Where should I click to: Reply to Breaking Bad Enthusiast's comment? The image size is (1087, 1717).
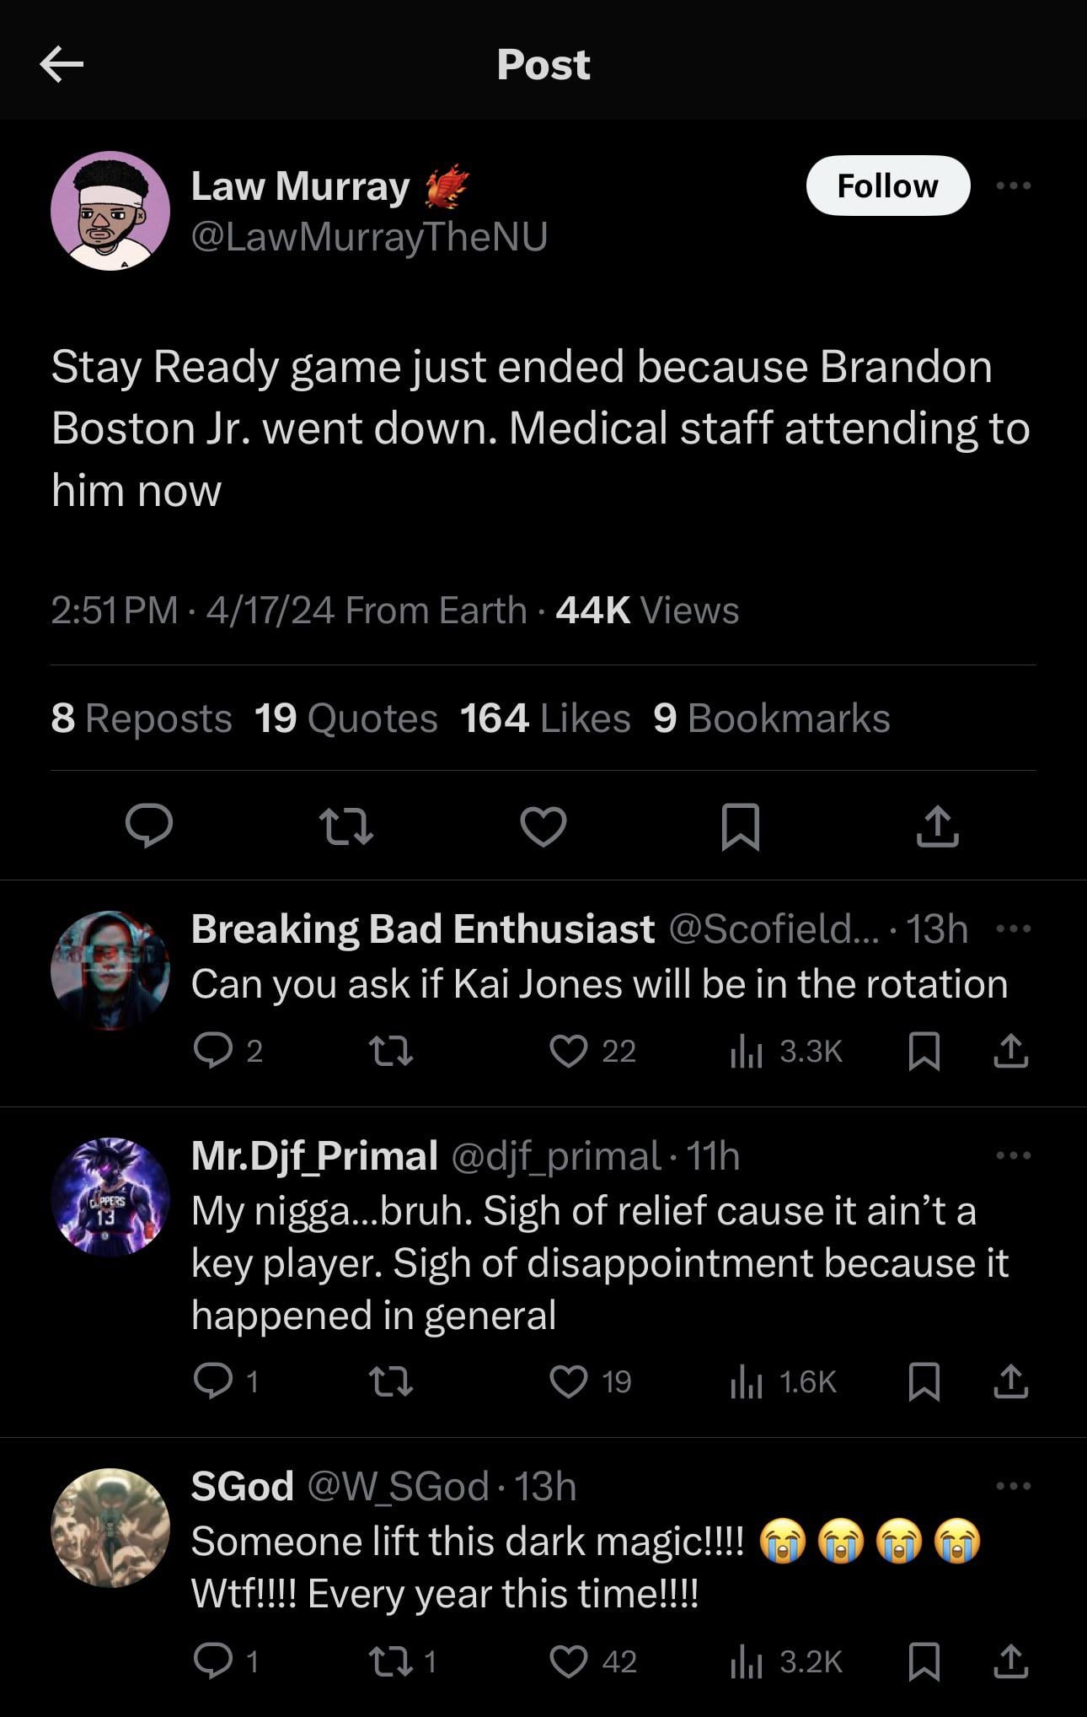[x=212, y=1051]
